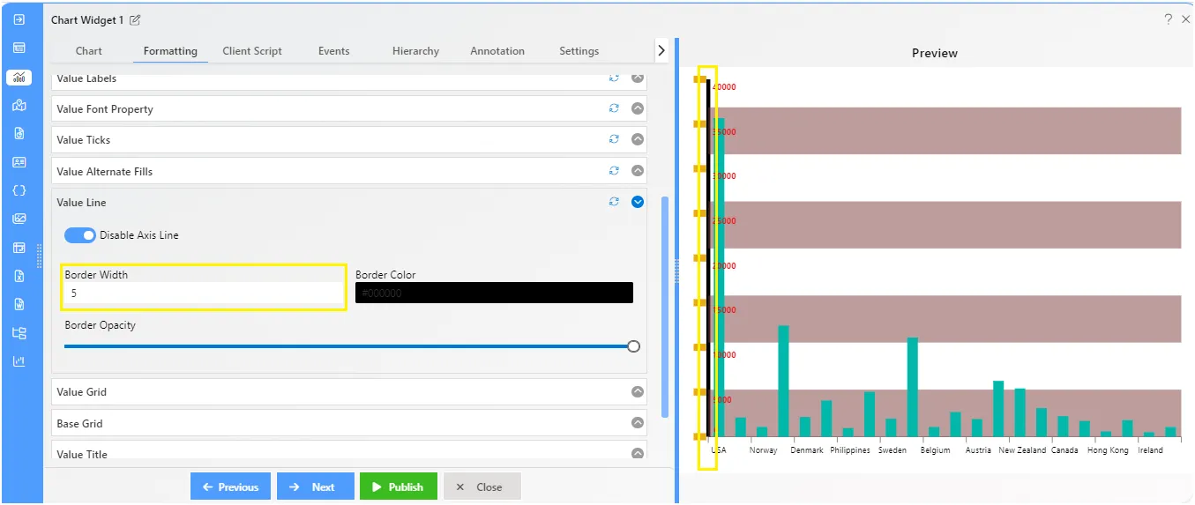Image resolution: width=1195 pixels, height=505 pixels.
Task: Reset Value Labels with refresh icon
Action: click(x=614, y=78)
